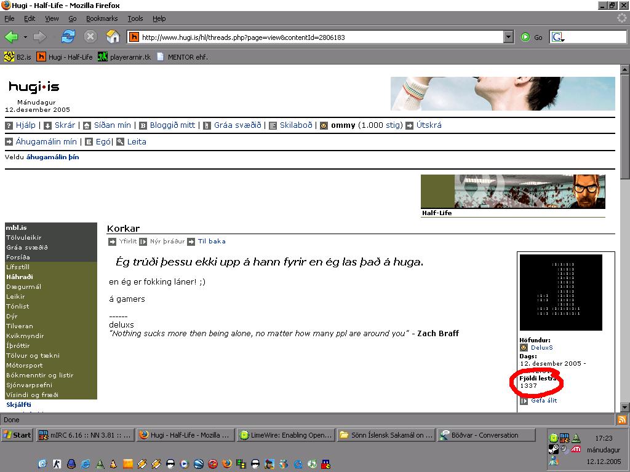Open Hugi - Half-Life bookmark in toolbar
630x472 pixels.
tap(64, 57)
